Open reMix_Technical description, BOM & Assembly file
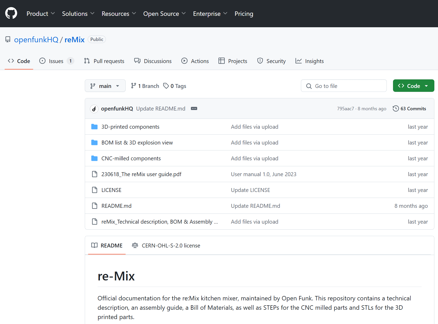Viewport: 438px width, 324px height. [x=159, y=222]
